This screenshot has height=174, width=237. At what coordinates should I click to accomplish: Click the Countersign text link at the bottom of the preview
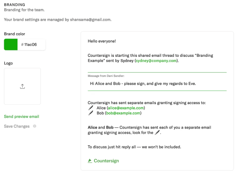point(106,161)
